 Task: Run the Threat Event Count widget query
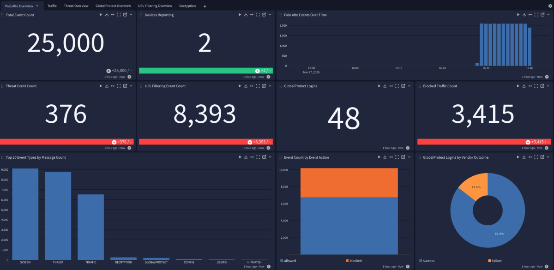point(101,86)
